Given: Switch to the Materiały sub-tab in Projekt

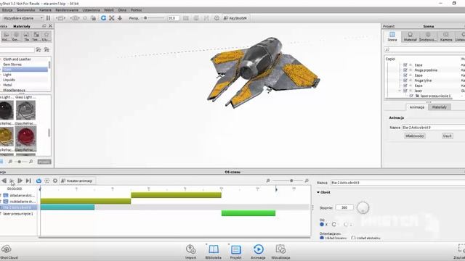Looking at the screenshot, I should pyautogui.click(x=439, y=107).
